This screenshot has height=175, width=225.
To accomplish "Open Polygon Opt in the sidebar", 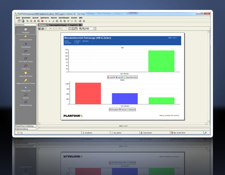I will click(26, 89).
